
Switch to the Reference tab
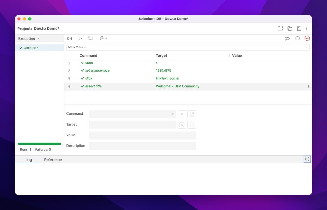coord(53,160)
